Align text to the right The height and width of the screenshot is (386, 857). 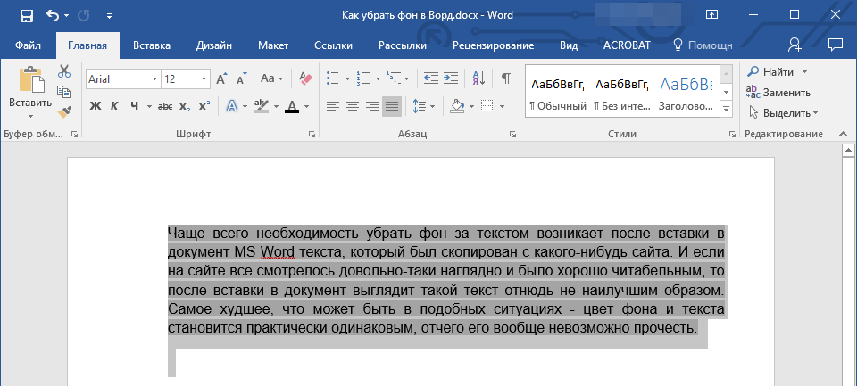click(x=372, y=106)
